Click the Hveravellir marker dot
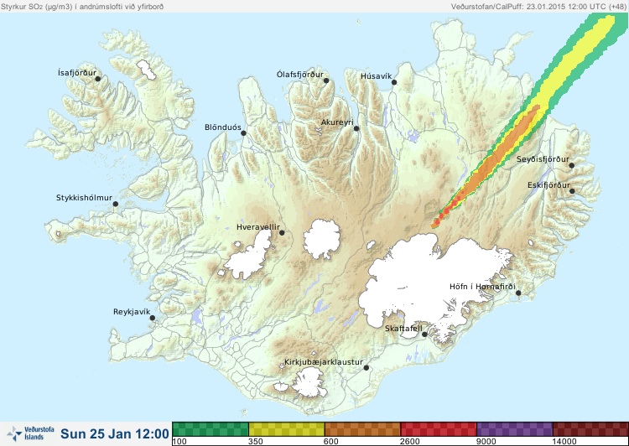Screen dimensions: 629x446 pyautogui.click(x=282, y=232)
